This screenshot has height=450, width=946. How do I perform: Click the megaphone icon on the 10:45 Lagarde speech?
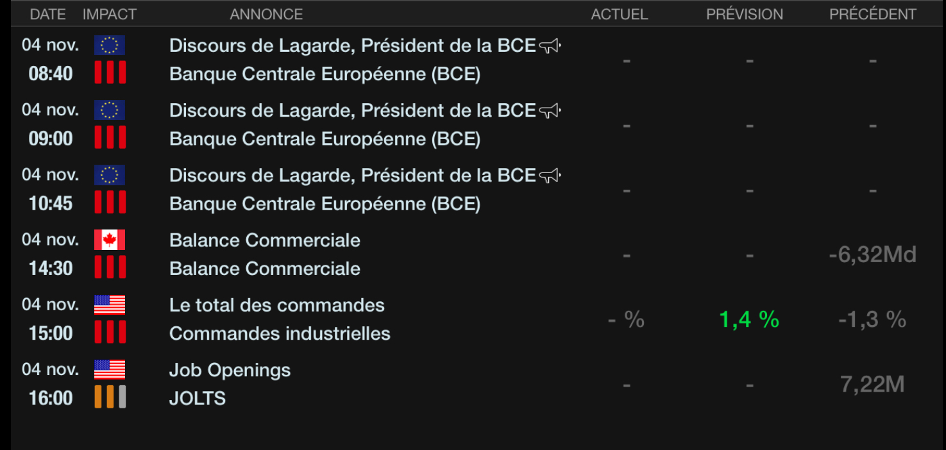click(550, 176)
